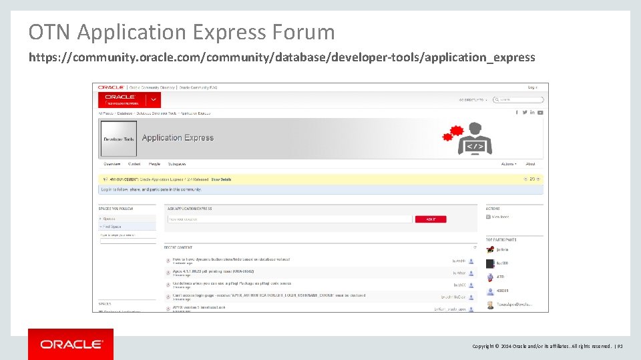Click question icon beside 'Apex 4.1.1' pdf printing post
This screenshot has width=641, height=360.
point(168,272)
